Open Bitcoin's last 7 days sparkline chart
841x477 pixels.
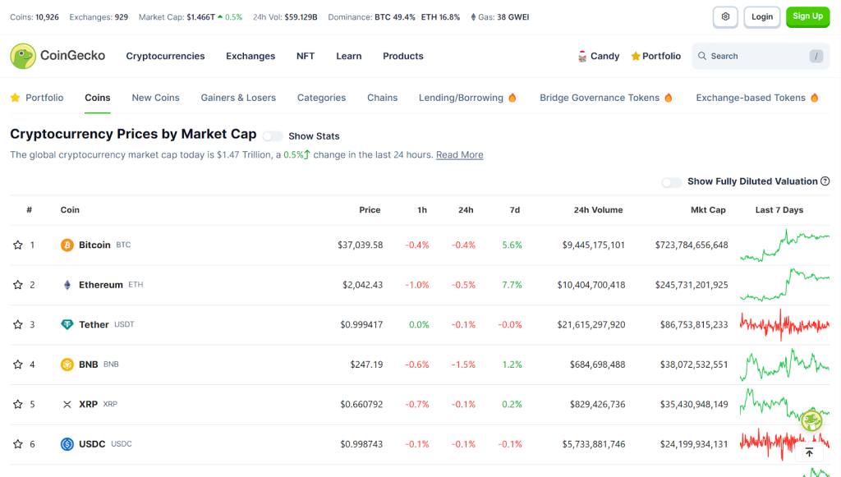(784, 245)
